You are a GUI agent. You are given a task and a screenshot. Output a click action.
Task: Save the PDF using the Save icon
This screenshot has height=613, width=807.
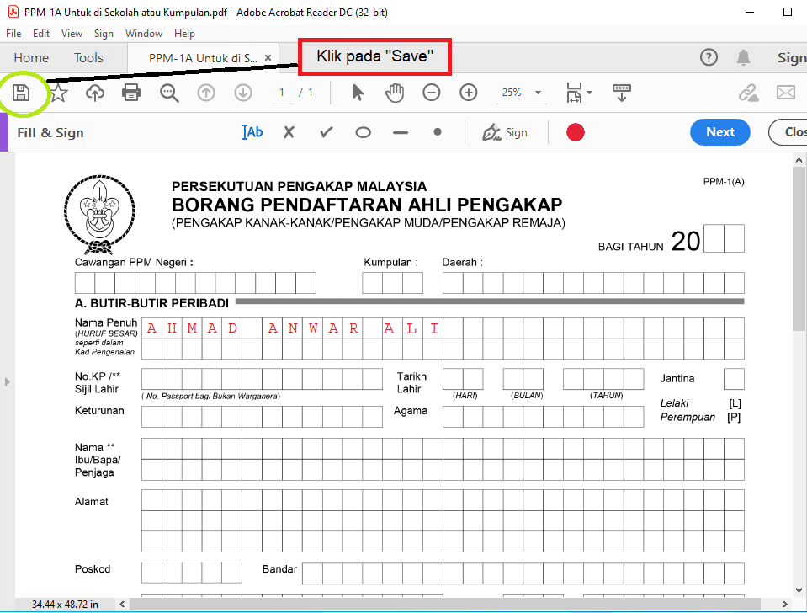tap(21, 93)
